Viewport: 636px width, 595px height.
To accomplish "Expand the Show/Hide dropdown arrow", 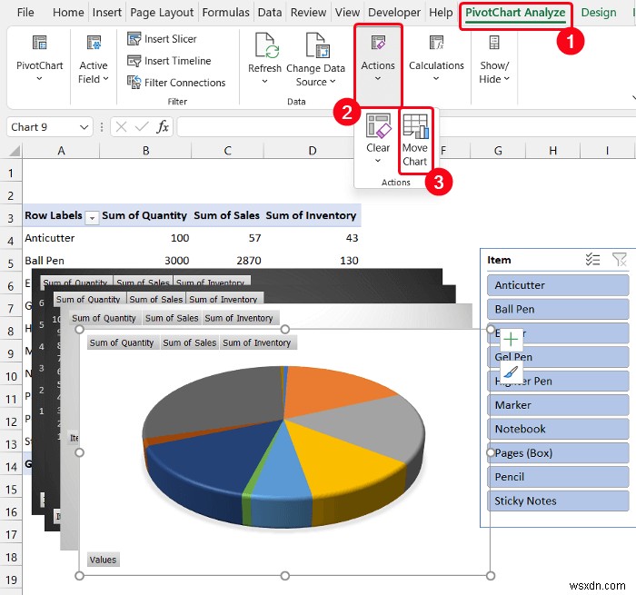I will tap(507, 79).
